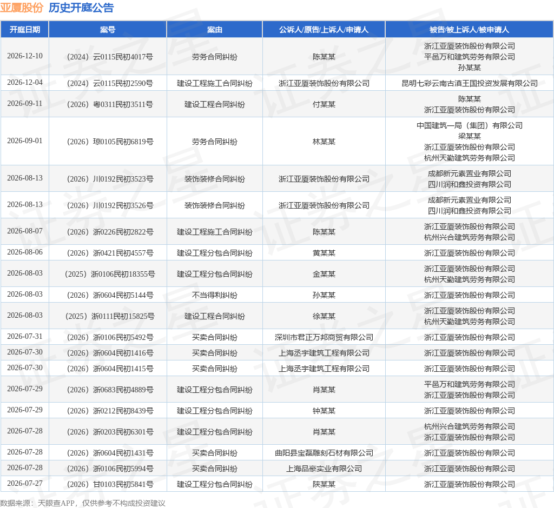The width and height of the screenshot is (554, 508).
Task: Click the 历史开庭公告 heading
Action: click(x=81, y=8)
